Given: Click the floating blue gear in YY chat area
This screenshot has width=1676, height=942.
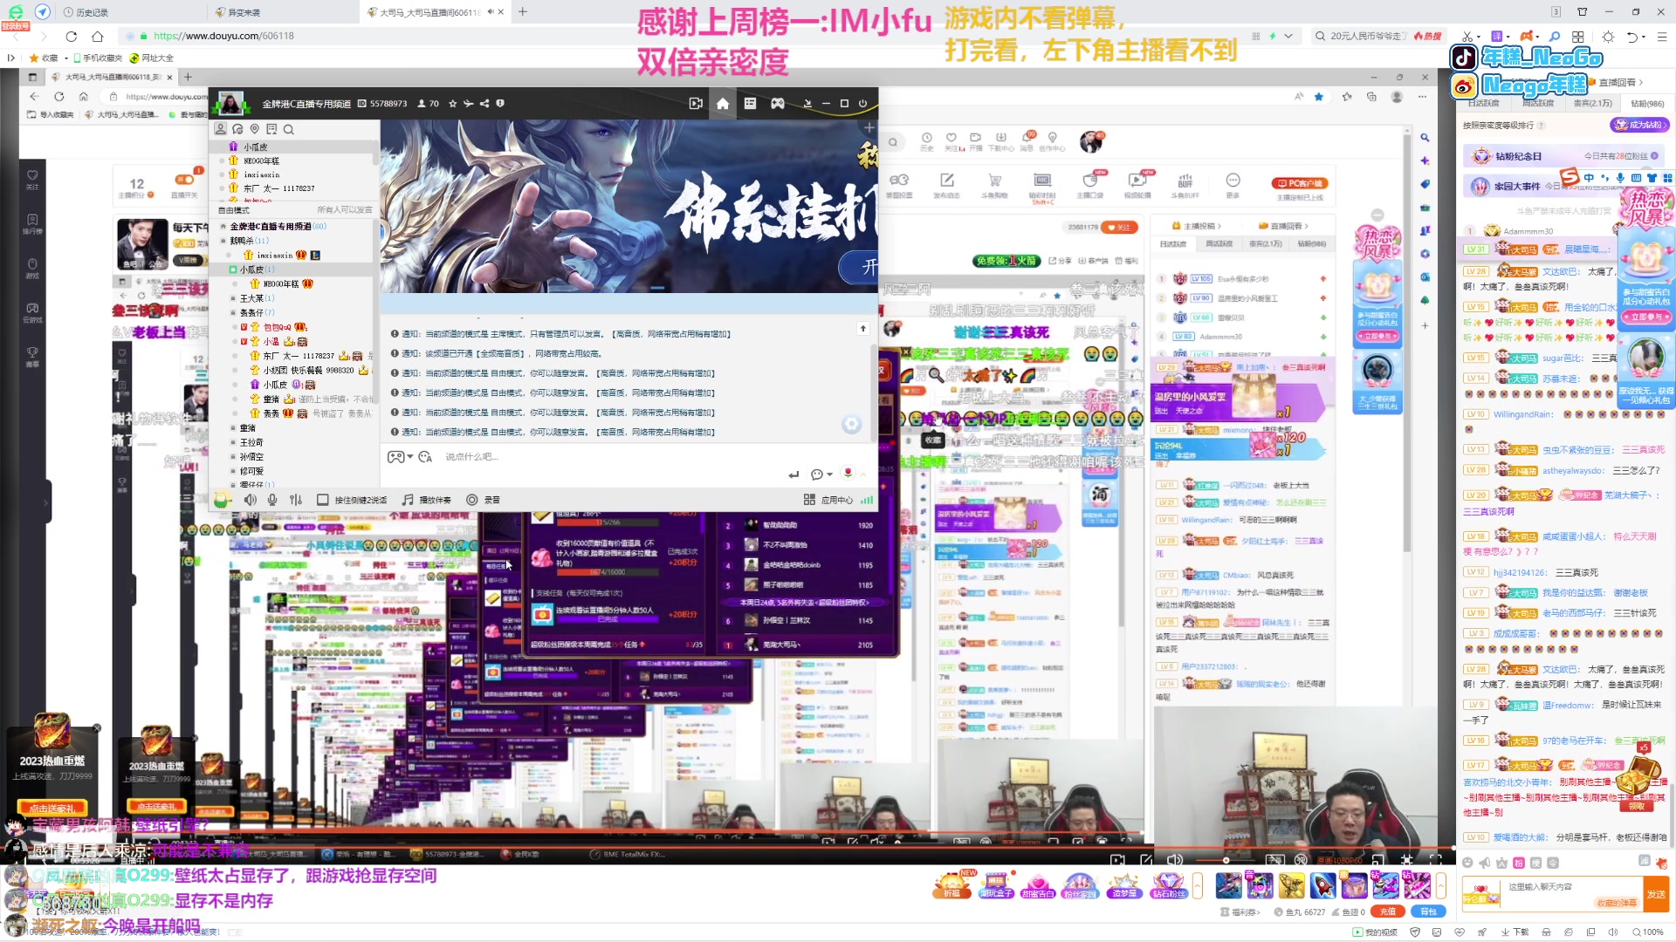Looking at the screenshot, I should (x=851, y=424).
